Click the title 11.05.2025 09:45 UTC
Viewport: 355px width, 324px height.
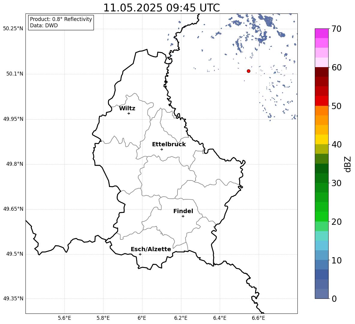(x=161, y=8)
